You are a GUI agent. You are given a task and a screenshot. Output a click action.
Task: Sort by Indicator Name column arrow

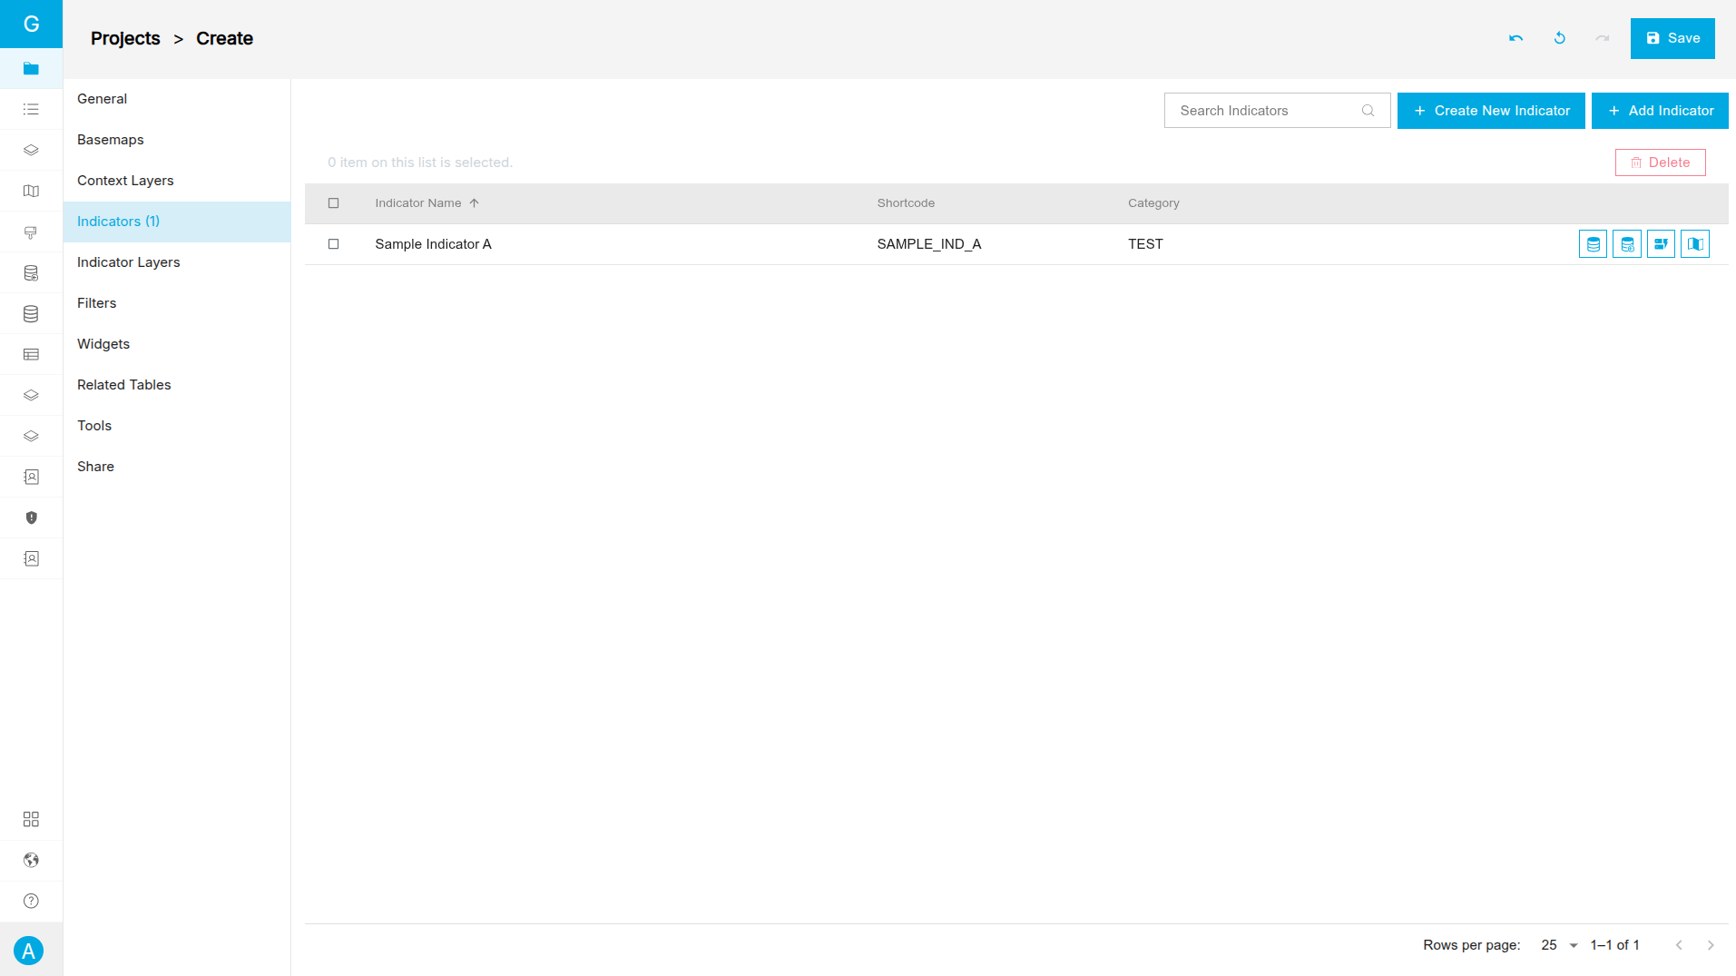point(474,203)
